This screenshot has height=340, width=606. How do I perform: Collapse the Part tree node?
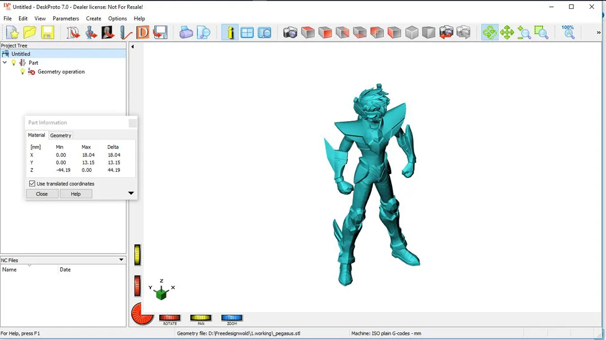click(5, 63)
